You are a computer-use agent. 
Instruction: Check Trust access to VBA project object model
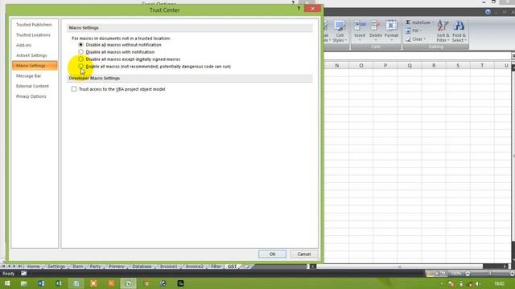[x=74, y=89]
